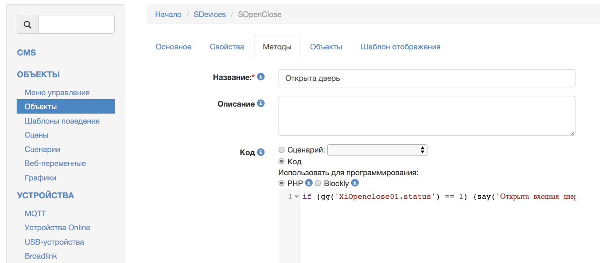The image size is (600, 263).
Task: Expand the CMS sidebar section
Action: pos(26,53)
